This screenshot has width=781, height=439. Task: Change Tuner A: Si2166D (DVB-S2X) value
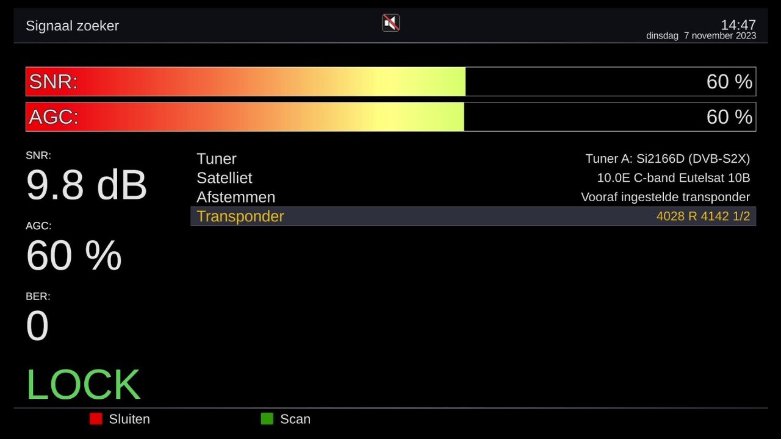click(667, 159)
